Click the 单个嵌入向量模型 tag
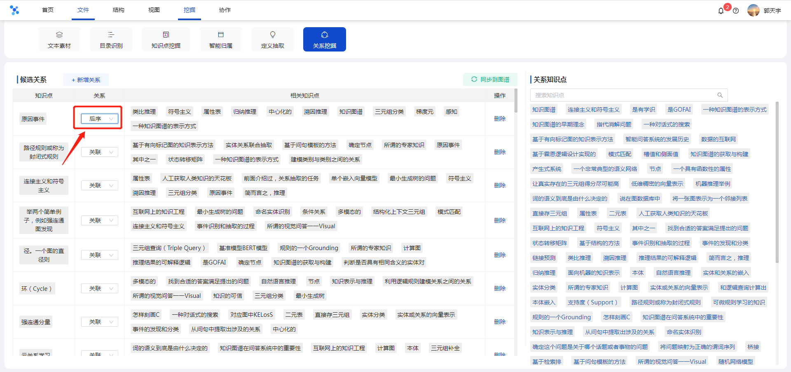Image resolution: width=791 pixels, height=372 pixels. (x=354, y=178)
